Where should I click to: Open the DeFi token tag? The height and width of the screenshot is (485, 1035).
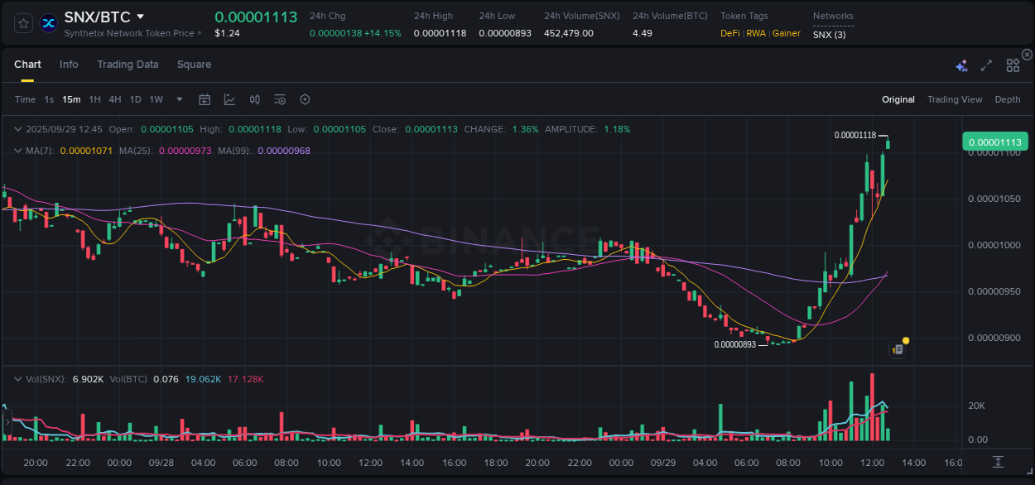pyautogui.click(x=729, y=34)
